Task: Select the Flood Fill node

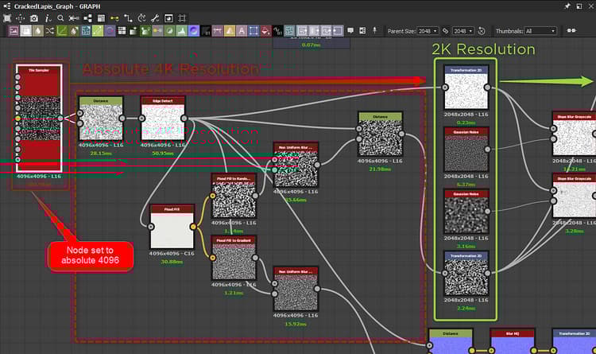Action: point(172,227)
